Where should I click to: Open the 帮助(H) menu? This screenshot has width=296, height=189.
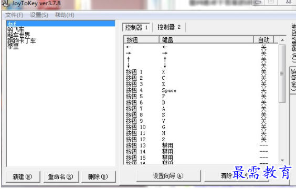(65, 15)
